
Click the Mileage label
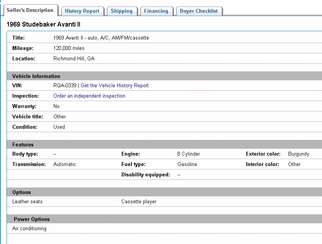(x=23, y=48)
